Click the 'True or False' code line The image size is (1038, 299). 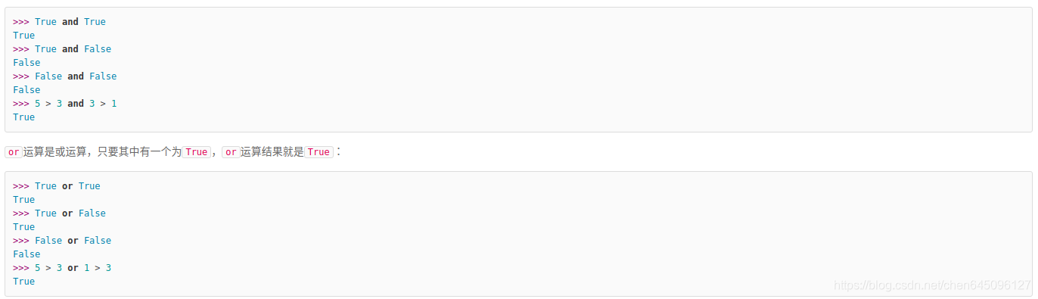point(59,213)
